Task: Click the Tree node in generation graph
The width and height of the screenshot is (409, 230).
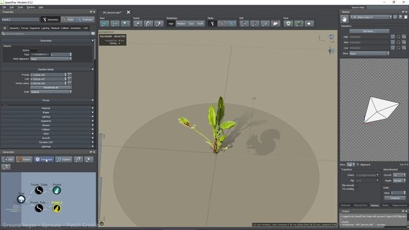Action: [x=21, y=199]
